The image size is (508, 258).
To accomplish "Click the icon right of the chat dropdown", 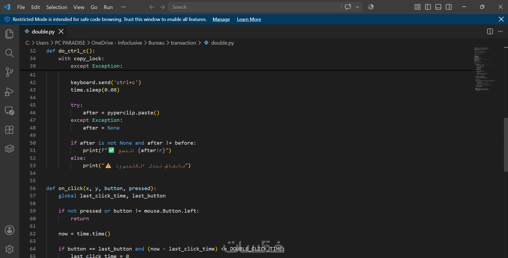I will tap(371, 7).
